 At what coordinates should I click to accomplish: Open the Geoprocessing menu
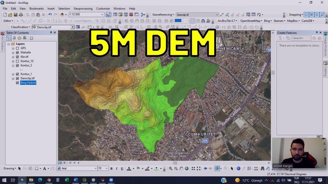click(x=83, y=8)
